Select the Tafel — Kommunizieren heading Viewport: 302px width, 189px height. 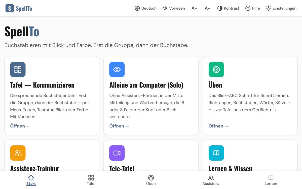pos(42,85)
